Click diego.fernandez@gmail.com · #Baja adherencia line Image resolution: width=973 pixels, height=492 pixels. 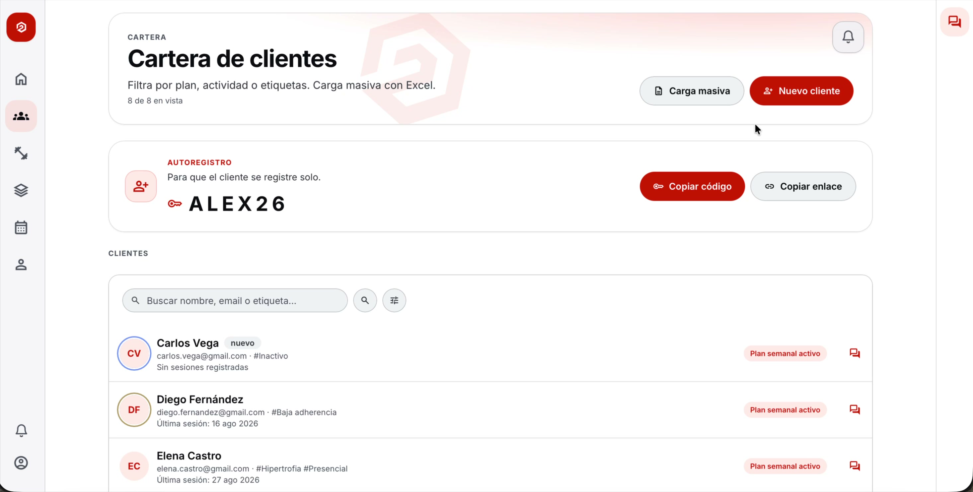[x=247, y=412]
